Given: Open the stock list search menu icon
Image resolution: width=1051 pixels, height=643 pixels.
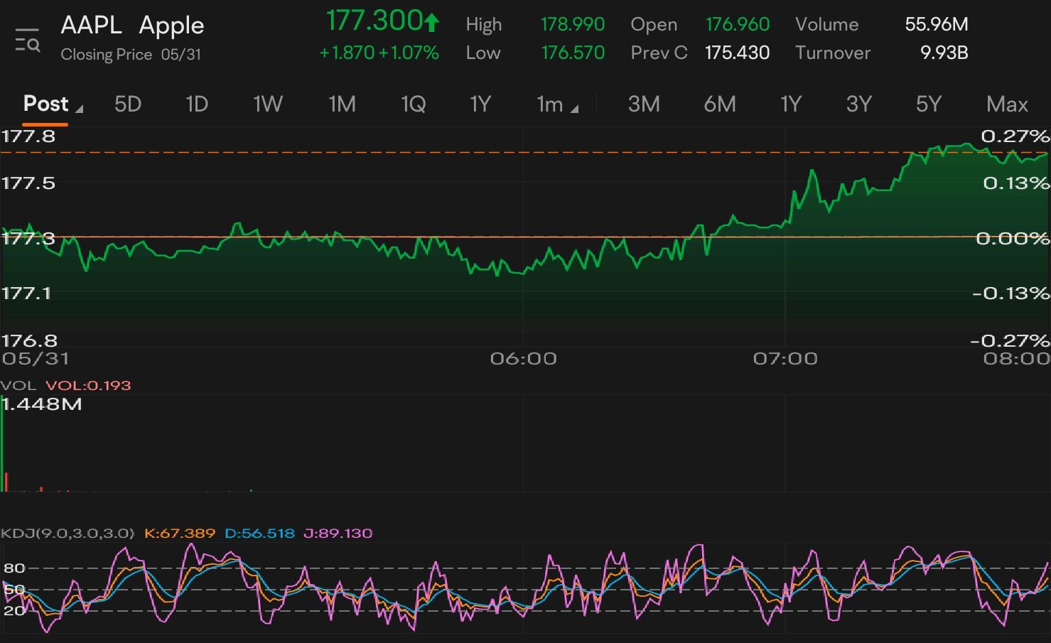Looking at the screenshot, I should tap(28, 40).
